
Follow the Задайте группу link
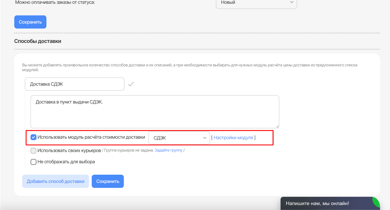(x=168, y=151)
